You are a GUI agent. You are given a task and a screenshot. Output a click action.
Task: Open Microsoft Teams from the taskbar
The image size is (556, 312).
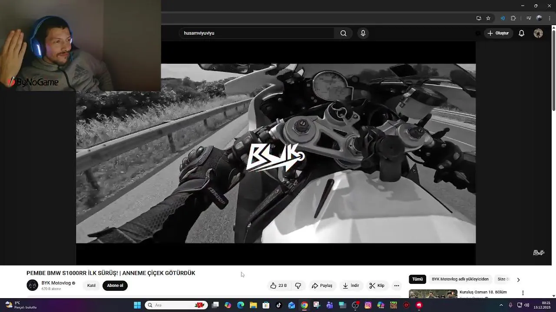pyautogui.click(x=330, y=305)
